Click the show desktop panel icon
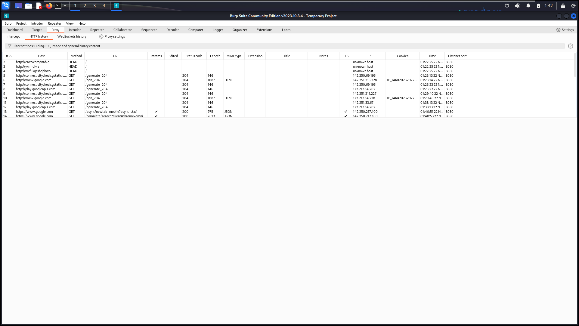This screenshot has height=326, width=579. coord(18,5)
